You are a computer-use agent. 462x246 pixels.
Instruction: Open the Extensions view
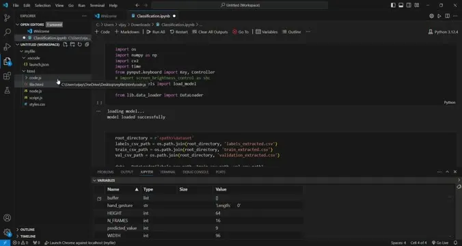(x=7, y=76)
